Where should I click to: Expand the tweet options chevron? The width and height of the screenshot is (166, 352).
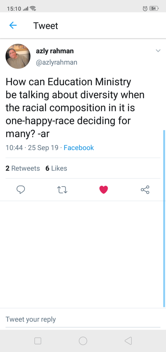coord(158,51)
